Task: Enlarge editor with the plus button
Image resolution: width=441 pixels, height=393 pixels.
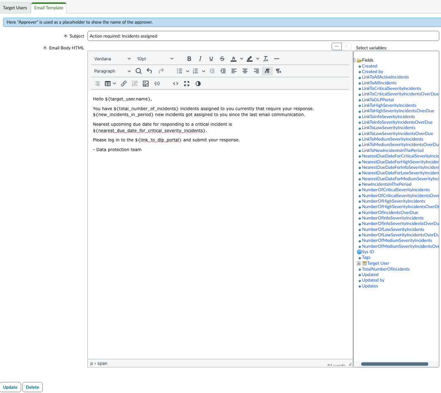Action: click(x=346, y=46)
